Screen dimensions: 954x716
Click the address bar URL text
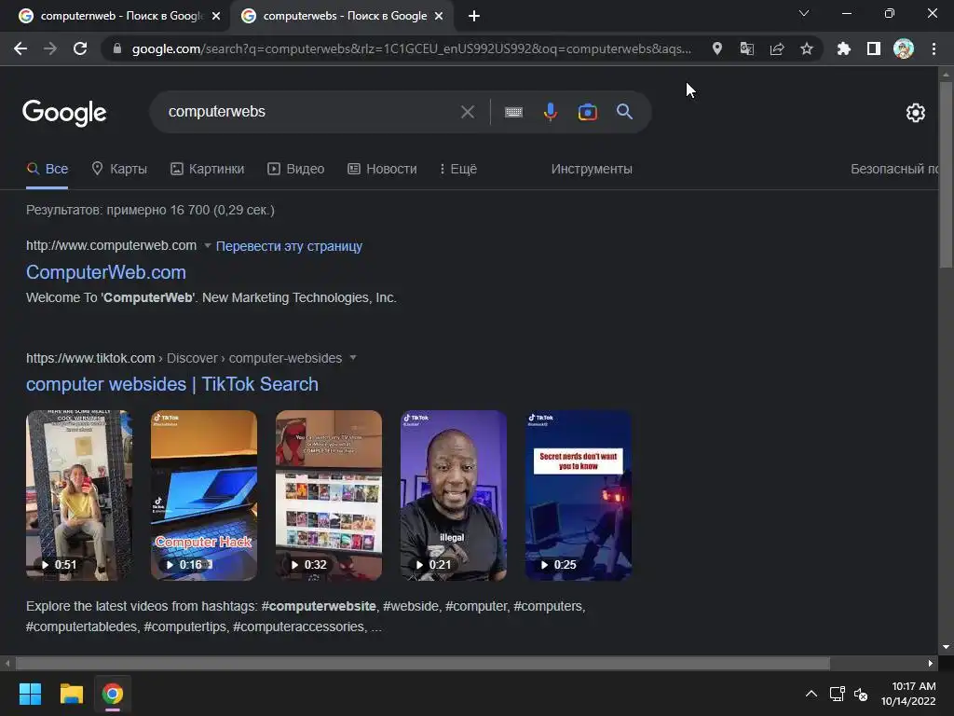411,48
